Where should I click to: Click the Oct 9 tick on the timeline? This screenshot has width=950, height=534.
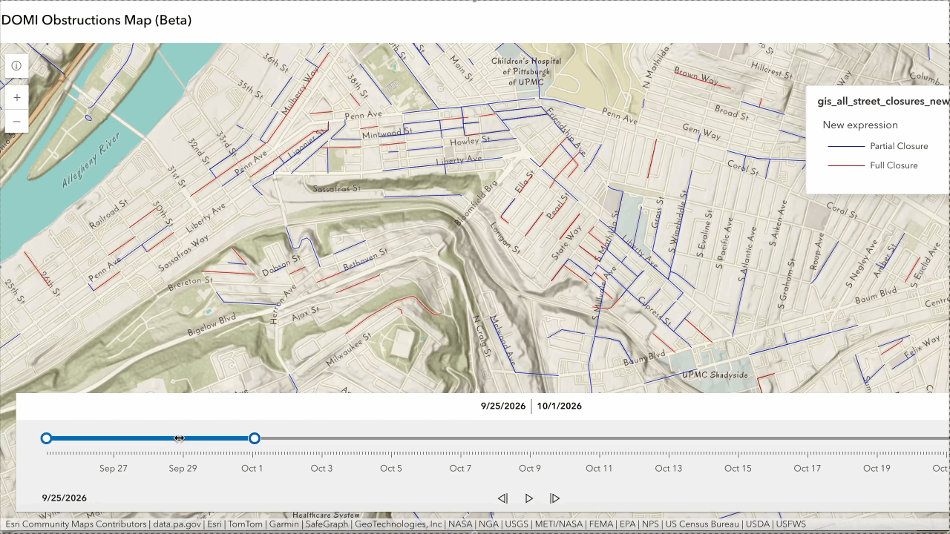(530, 453)
